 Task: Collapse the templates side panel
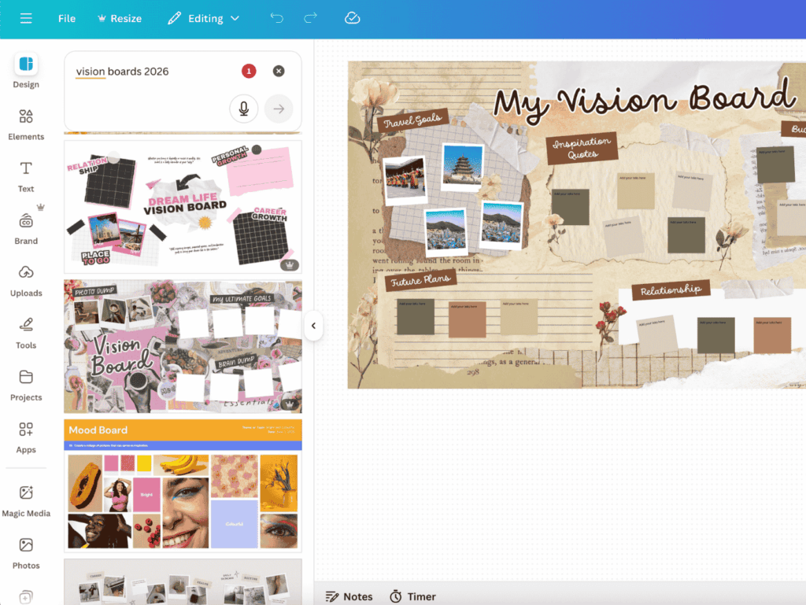click(314, 326)
